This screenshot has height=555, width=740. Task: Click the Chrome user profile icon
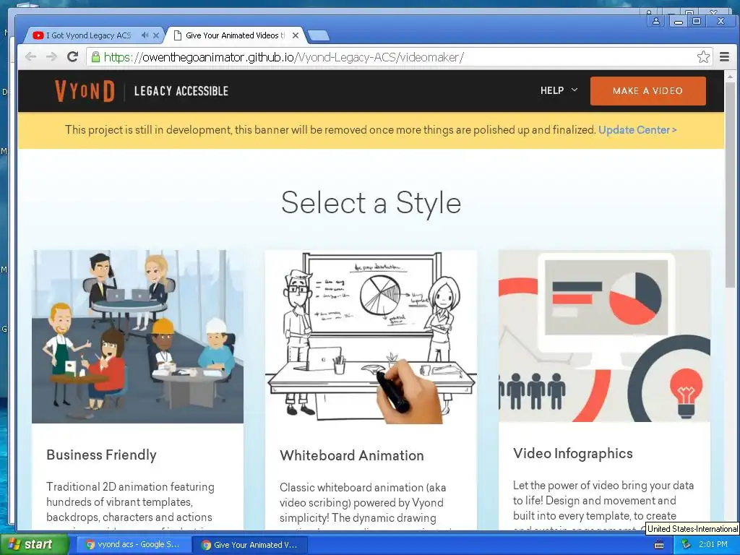(x=656, y=21)
